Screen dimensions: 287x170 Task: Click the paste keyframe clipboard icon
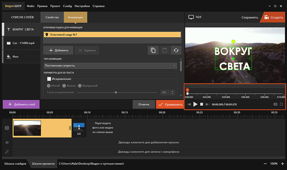point(165,50)
